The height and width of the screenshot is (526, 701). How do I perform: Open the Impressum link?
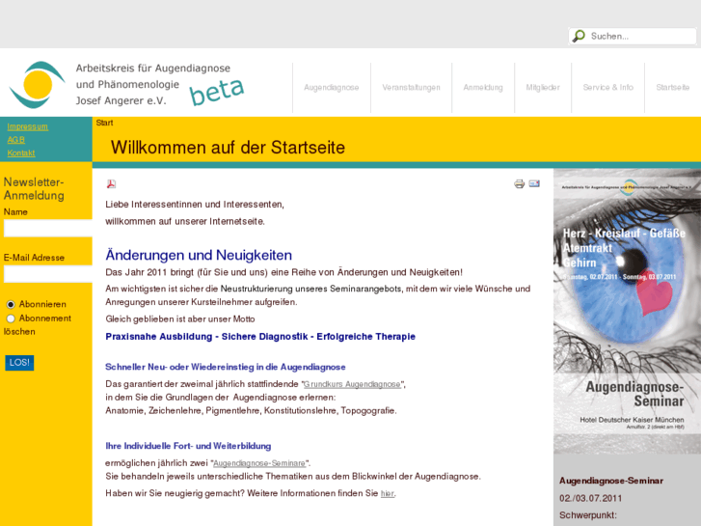[27, 126]
